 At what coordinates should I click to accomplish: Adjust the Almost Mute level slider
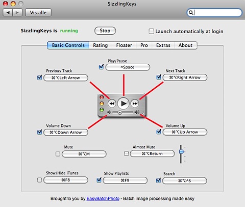[182, 151]
